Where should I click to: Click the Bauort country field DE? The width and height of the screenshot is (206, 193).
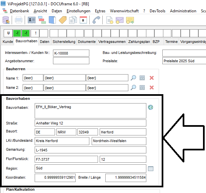coord(45,132)
